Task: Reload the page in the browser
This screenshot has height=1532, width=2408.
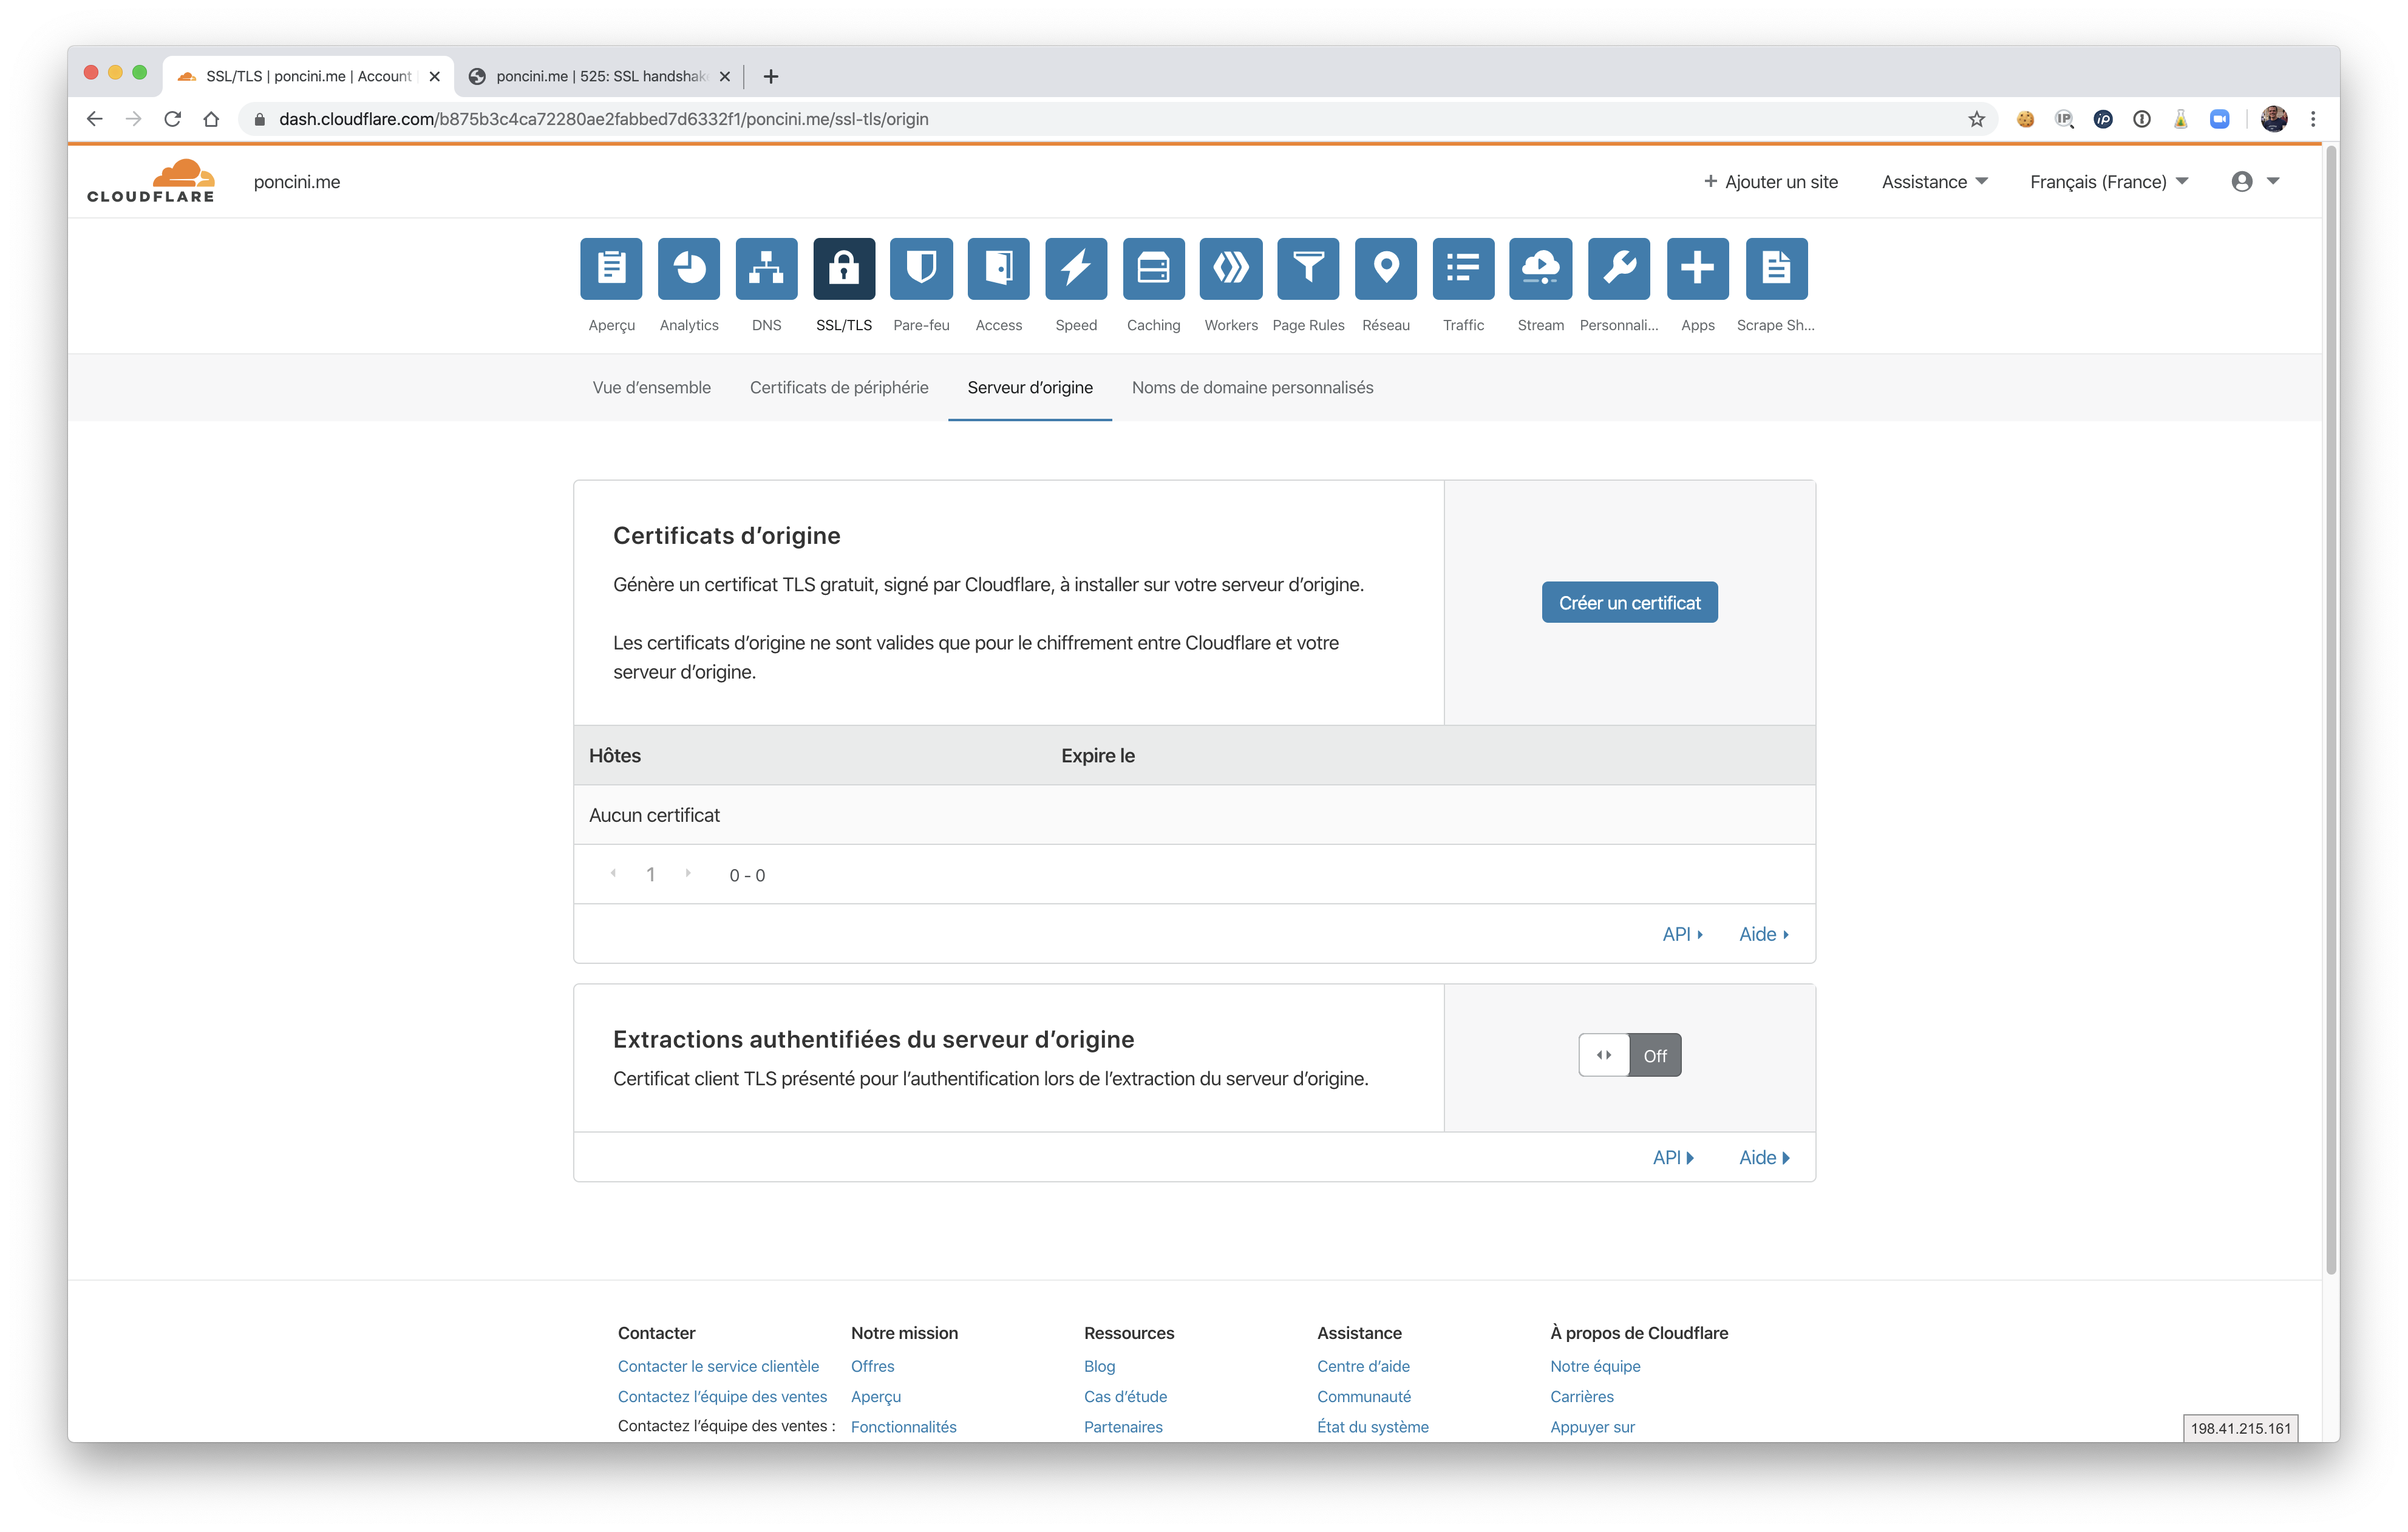Action: coord(172,119)
